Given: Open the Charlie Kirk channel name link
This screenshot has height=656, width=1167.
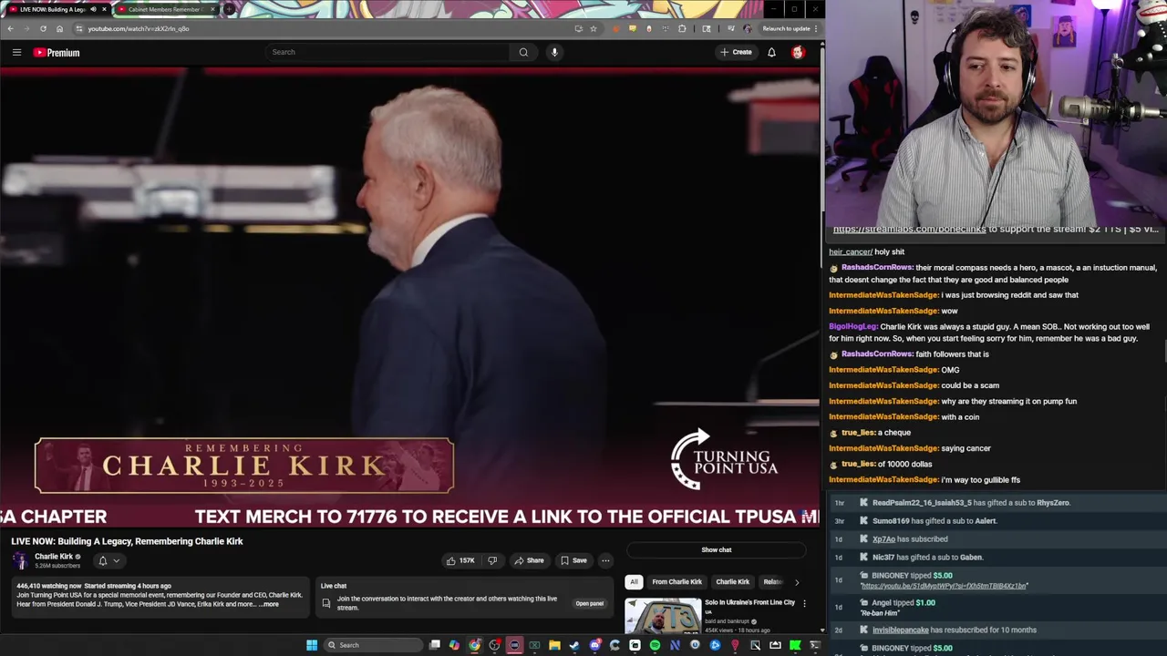Looking at the screenshot, I should click(x=54, y=557).
